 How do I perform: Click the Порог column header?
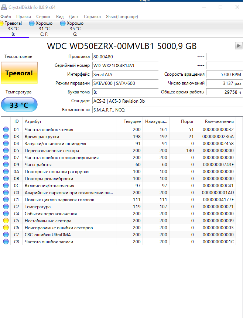(182, 121)
